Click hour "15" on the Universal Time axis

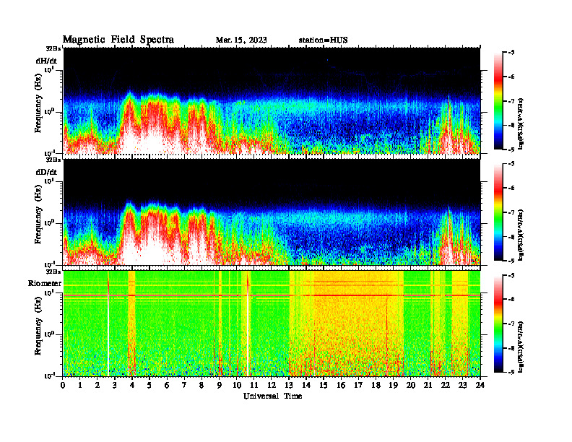324,386
